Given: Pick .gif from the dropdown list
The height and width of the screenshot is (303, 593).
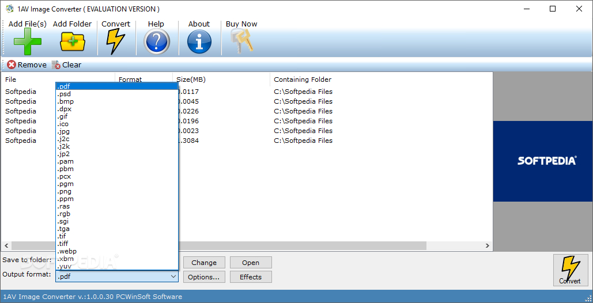Looking at the screenshot, I should [x=117, y=116].
